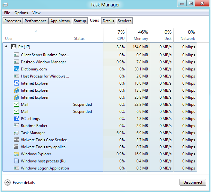This screenshot has width=211, height=192.
Task: Open the View menu
Action: [36, 13]
